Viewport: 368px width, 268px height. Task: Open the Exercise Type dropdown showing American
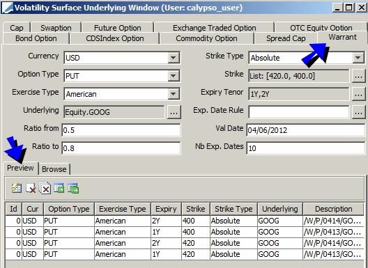174,94
